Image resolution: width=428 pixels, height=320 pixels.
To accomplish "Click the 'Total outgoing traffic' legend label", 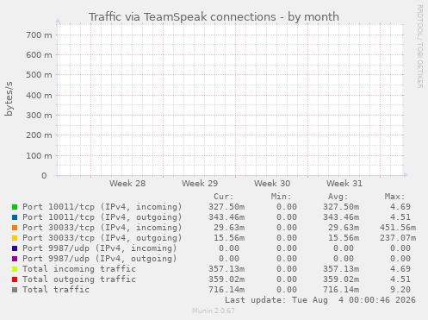I will (x=79, y=279).
